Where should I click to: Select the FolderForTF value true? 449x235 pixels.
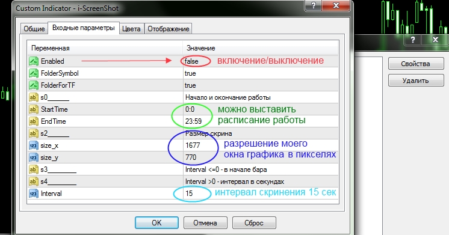(x=190, y=85)
